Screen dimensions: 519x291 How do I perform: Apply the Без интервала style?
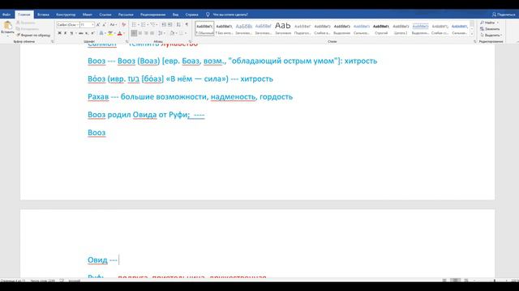224,28
